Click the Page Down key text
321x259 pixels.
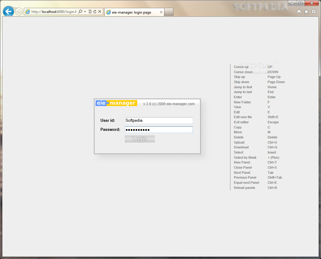pyautogui.click(x=276, y=82)
